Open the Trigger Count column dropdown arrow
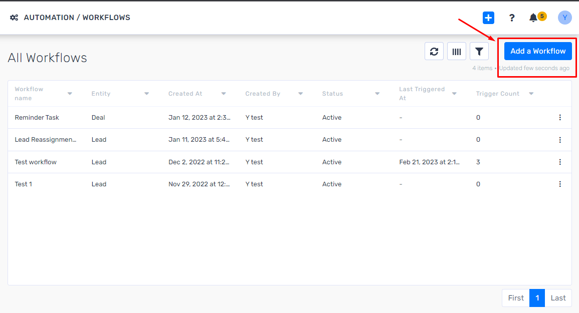 click(x=531, y=94)
